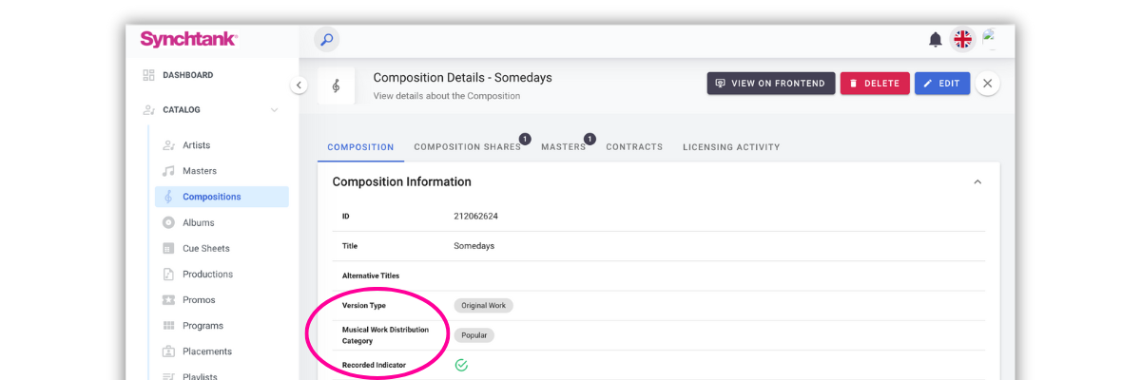The width and height of the screenshot is (1141, 380).
Task: Switch to the Composition Shares tab
Action: pos(467,147)
